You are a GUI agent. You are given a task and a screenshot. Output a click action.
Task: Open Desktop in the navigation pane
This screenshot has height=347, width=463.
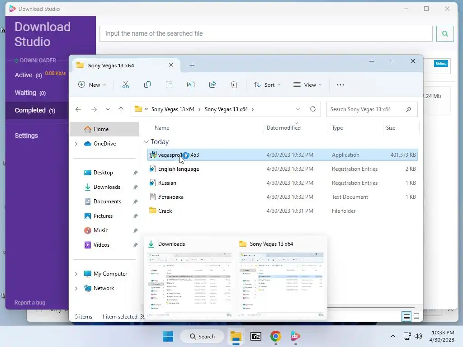pyautogui.click(x=103, y=173)
